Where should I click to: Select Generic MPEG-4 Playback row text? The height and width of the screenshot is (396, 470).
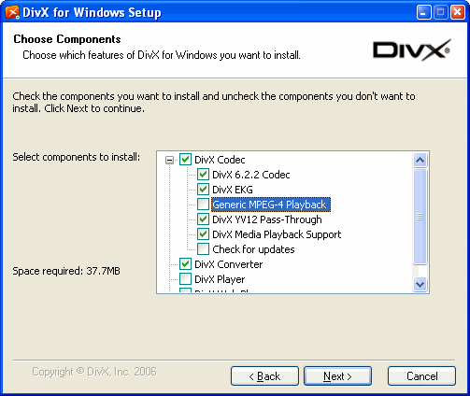pos(271,205)
